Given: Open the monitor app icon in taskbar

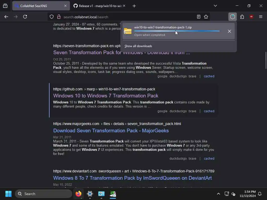Looking at the screenshot, I should click(101, 194).
